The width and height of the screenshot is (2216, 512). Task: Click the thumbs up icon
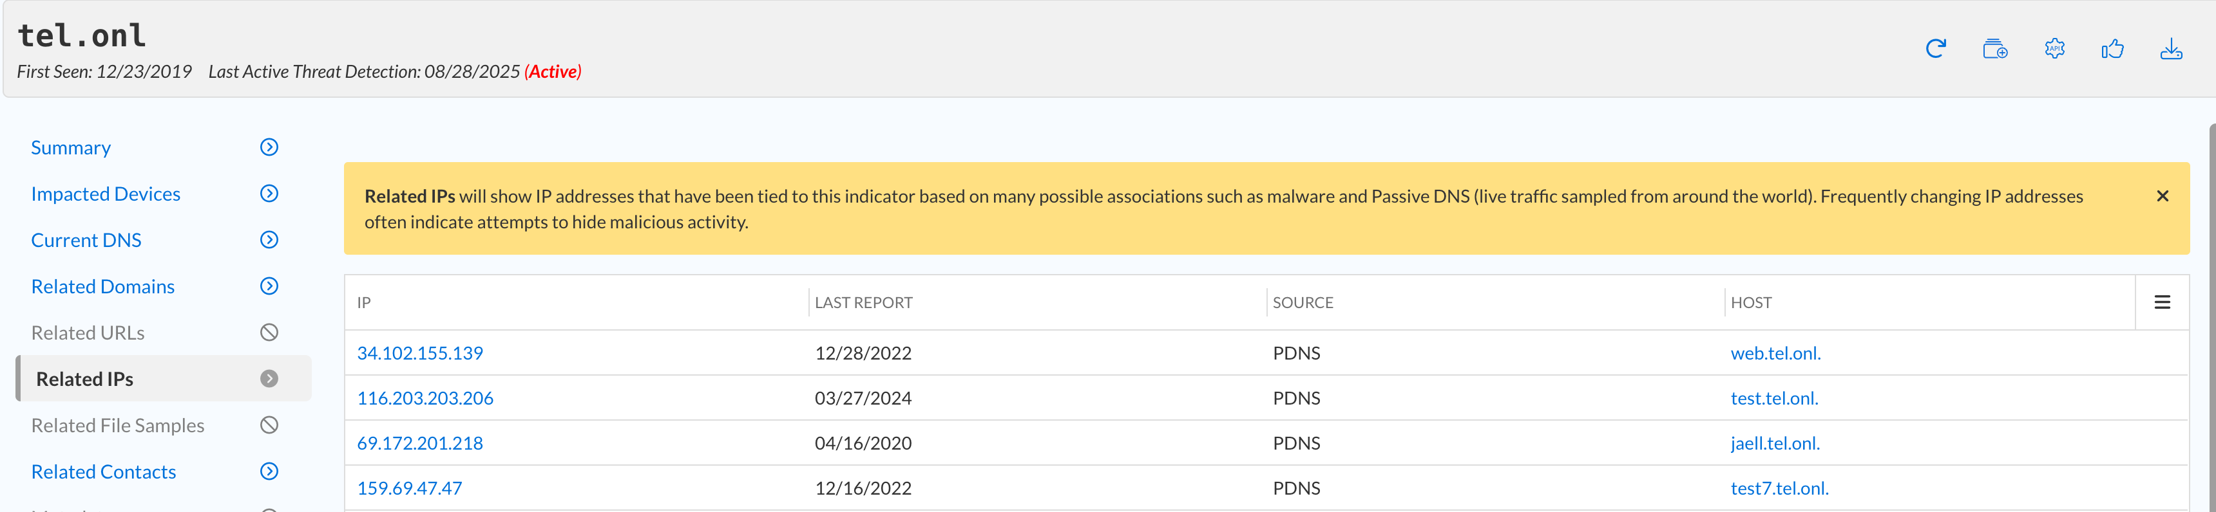(x=2113, y=49)
